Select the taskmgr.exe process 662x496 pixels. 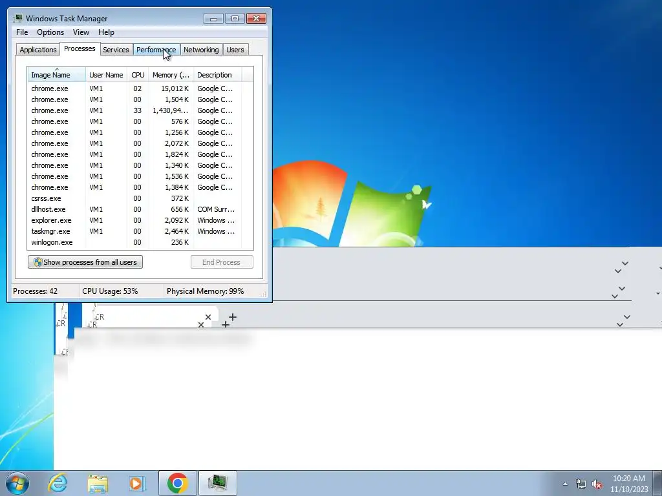coord(134,231)
